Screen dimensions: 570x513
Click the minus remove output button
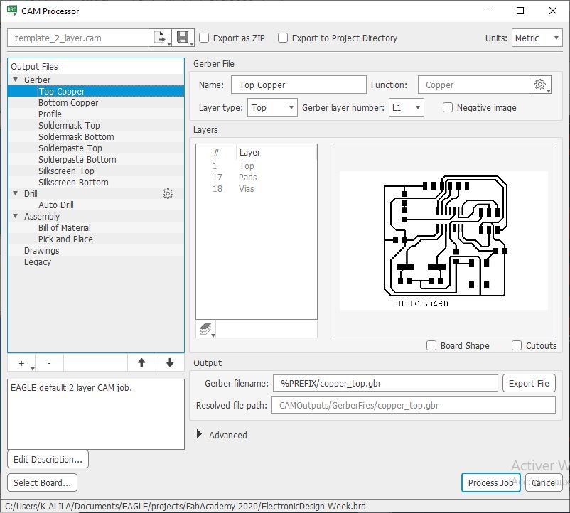[x=49, y=363]
